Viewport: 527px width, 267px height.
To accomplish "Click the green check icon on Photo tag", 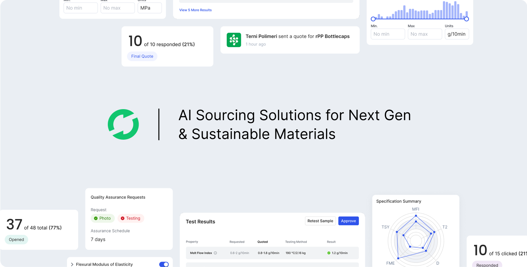I will [96, 218].
